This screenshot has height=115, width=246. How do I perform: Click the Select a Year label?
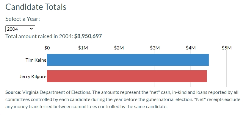23,19
